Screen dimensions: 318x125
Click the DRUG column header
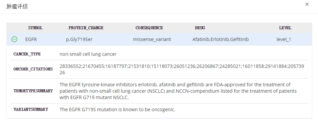click(200, 28)
